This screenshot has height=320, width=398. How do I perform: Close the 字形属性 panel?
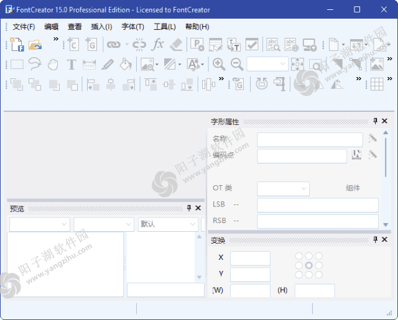(384, 121)
